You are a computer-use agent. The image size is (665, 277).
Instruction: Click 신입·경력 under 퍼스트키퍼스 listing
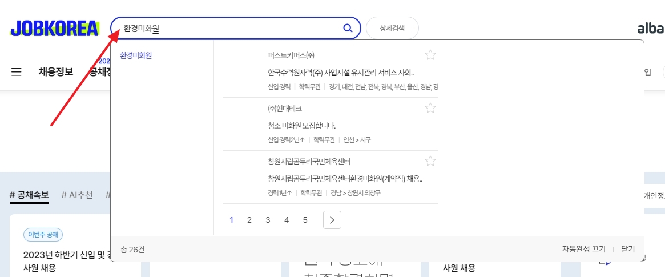[279, 87]
